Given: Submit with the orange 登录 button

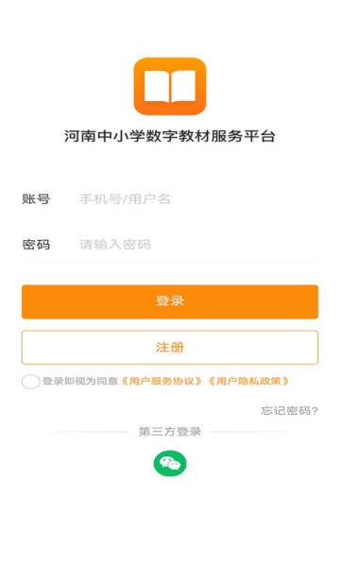Looking at the screenshot, I should (x=170, y=301).
